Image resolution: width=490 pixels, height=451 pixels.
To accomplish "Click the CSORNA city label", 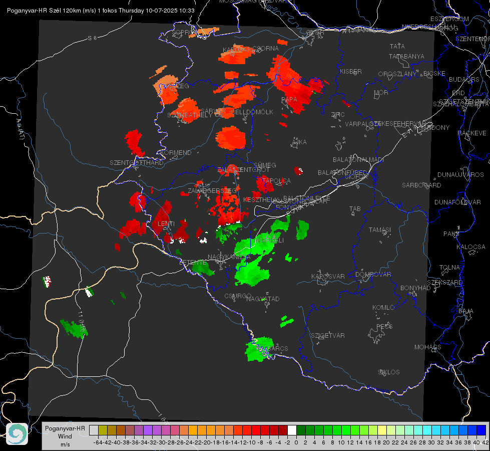I will click(266, 48).
